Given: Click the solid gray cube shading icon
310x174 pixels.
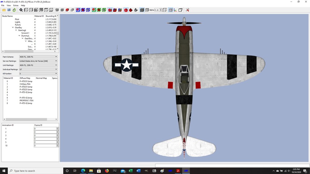Looking at the screenshot, I should point(142,10).
